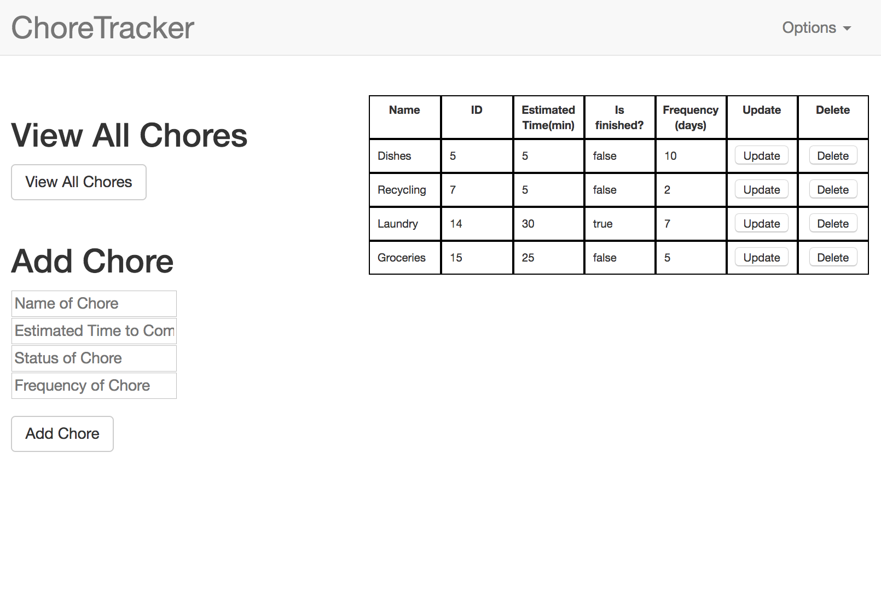Update the Recycling chore row
Screen dimensions: 881x603
click(762, 190)
